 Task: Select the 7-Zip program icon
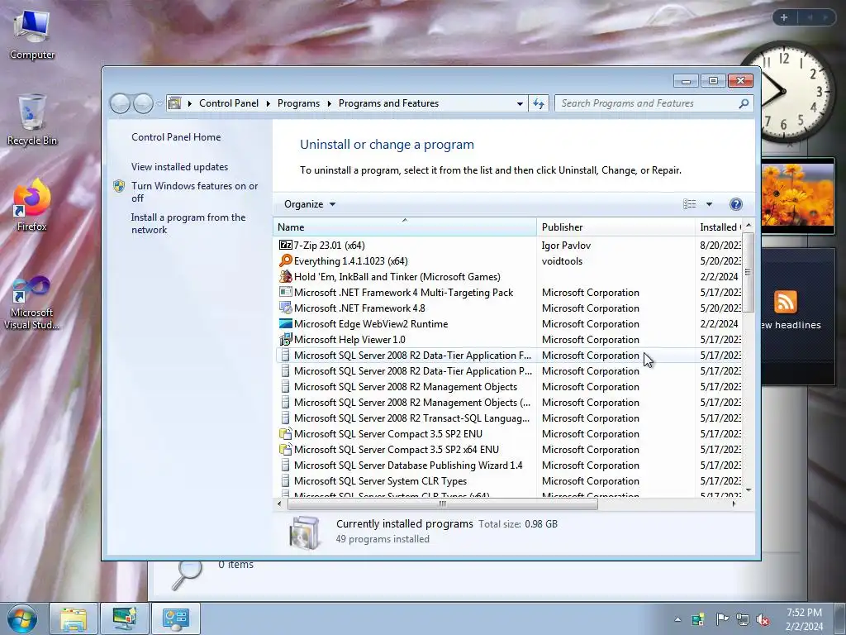click(x=285, y=245)
